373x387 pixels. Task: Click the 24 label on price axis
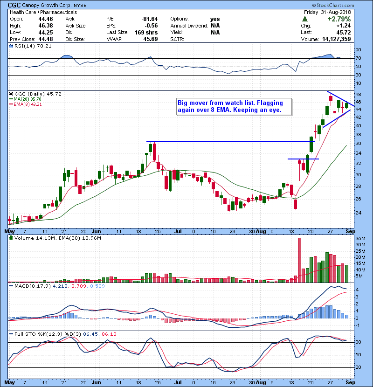pyautogui.click(x=358, y=213)
